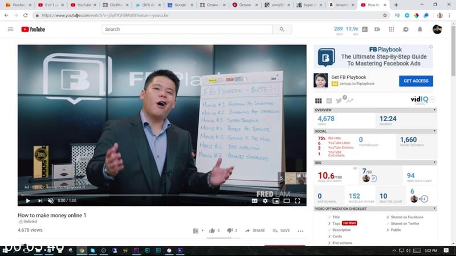Toggle the eye icon by SEO score
This screenshot has width=456, height=256.
point(355,168)
